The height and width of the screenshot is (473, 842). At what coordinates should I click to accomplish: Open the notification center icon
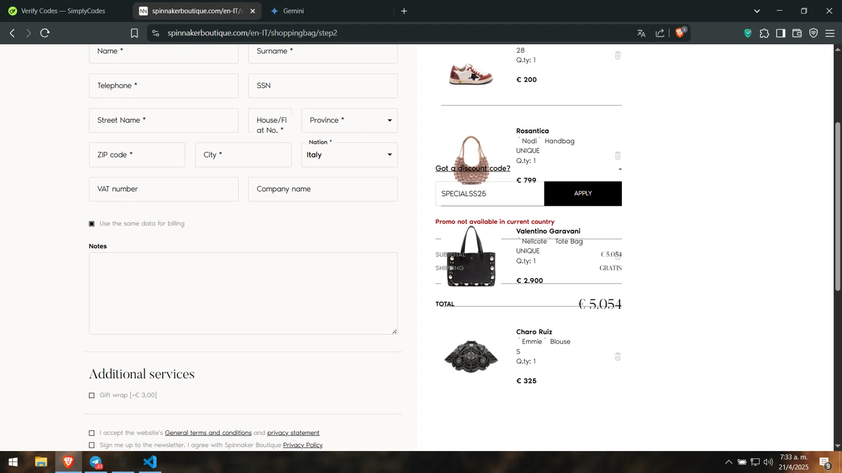[825, 462]
